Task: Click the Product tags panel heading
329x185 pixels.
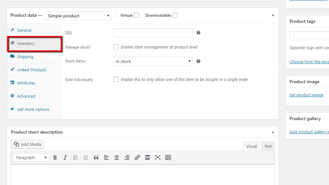Action: tap(302, 22)
